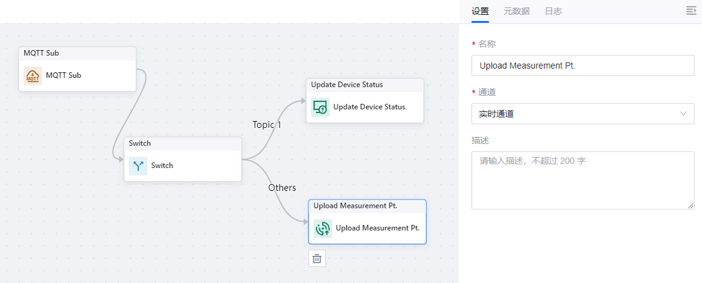Expand the 通道 dropdown arrow

683,114
